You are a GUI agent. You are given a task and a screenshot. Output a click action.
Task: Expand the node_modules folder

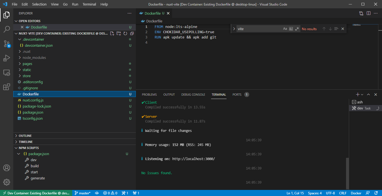click(34, 58)
